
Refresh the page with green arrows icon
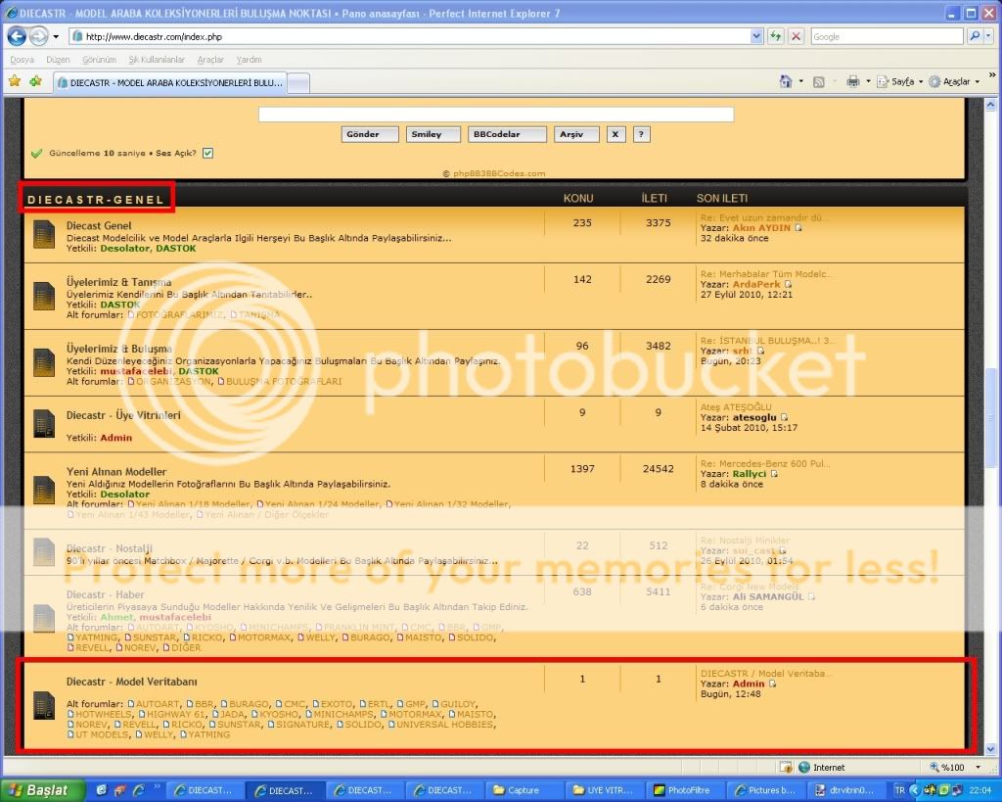pos(776,36)
